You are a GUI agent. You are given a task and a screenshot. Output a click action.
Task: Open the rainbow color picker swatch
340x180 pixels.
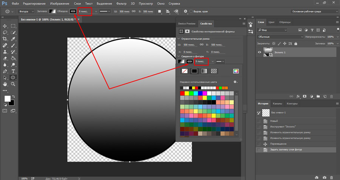(236, 71)
